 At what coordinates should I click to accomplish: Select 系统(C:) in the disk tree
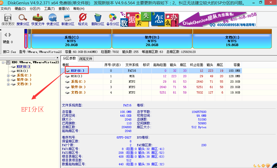24,75
